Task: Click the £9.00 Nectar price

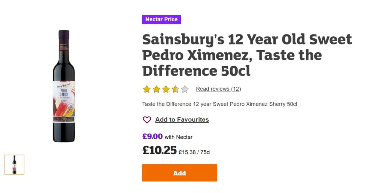Action: 152,136
